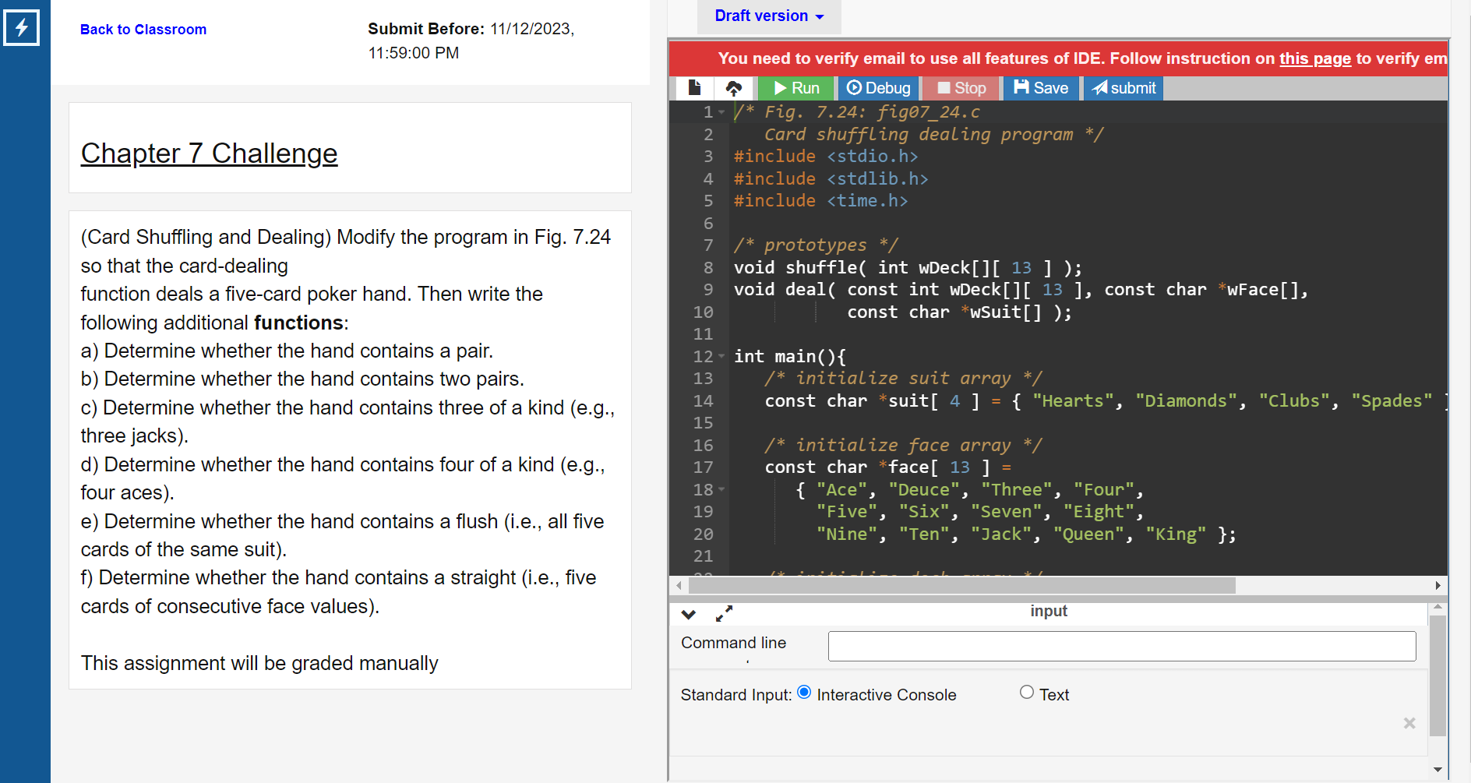
Task: Close the input area with X icon
Action: pos(1409,723)
